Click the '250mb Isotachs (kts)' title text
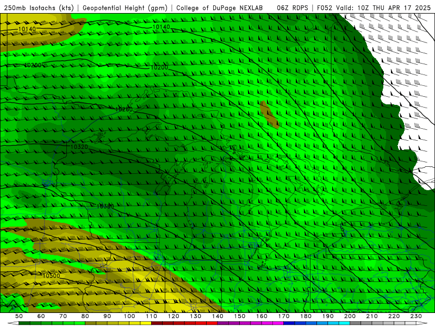 coord(39,8)
